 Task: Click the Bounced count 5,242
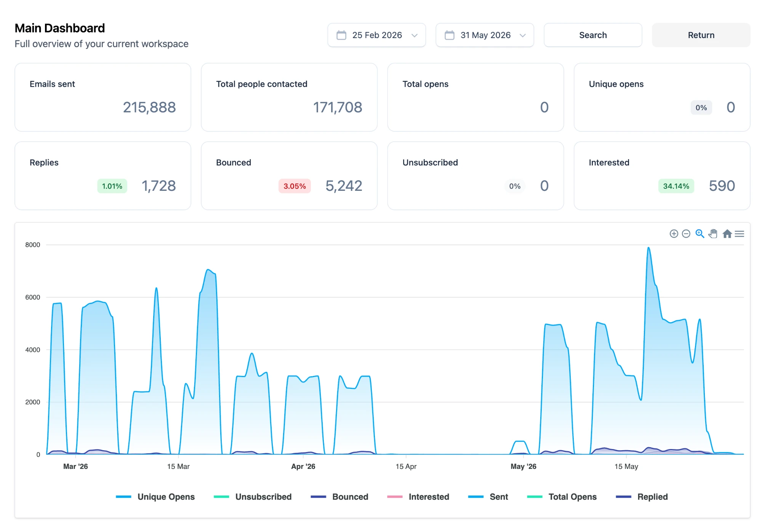(x=344, y=186)
